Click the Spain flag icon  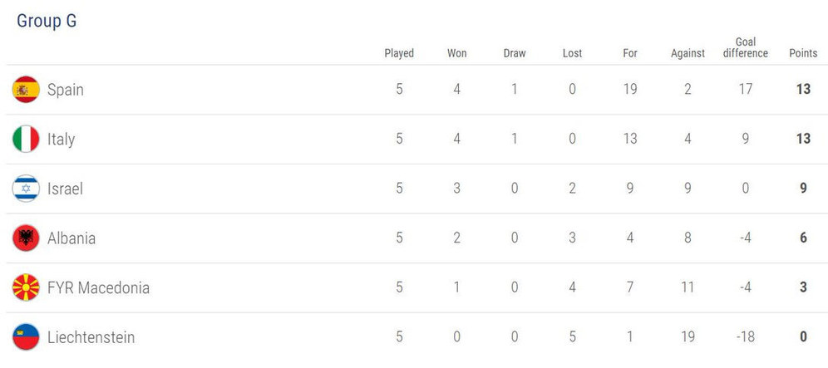coord(26,89)
